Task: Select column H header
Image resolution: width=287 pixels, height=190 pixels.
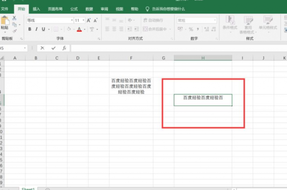Action: (203, 58)
